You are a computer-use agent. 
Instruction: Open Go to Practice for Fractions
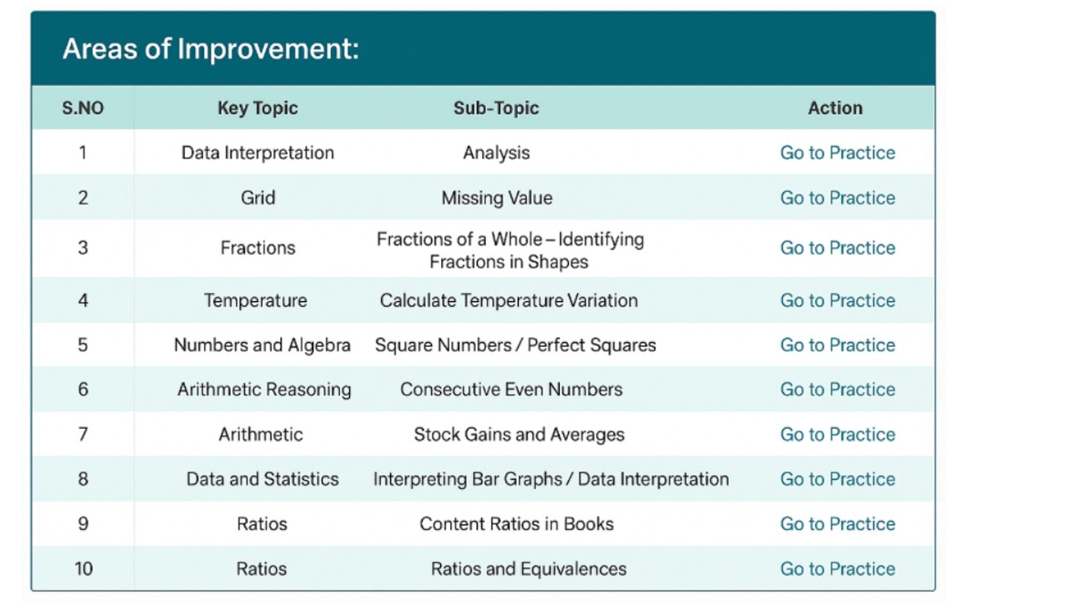(x=838, y=248)
